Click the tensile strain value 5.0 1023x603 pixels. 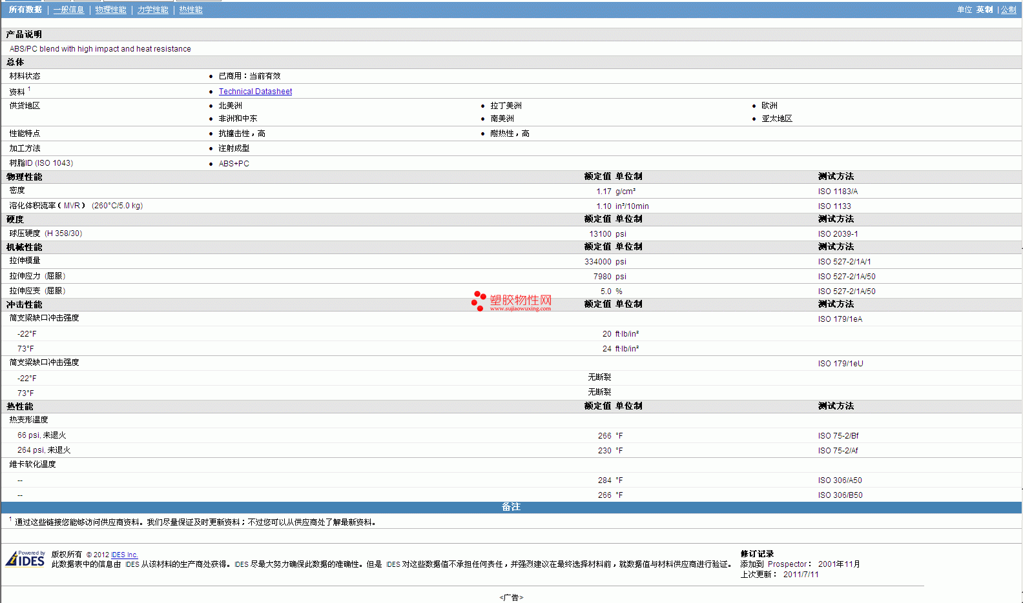tap(606, 292)
